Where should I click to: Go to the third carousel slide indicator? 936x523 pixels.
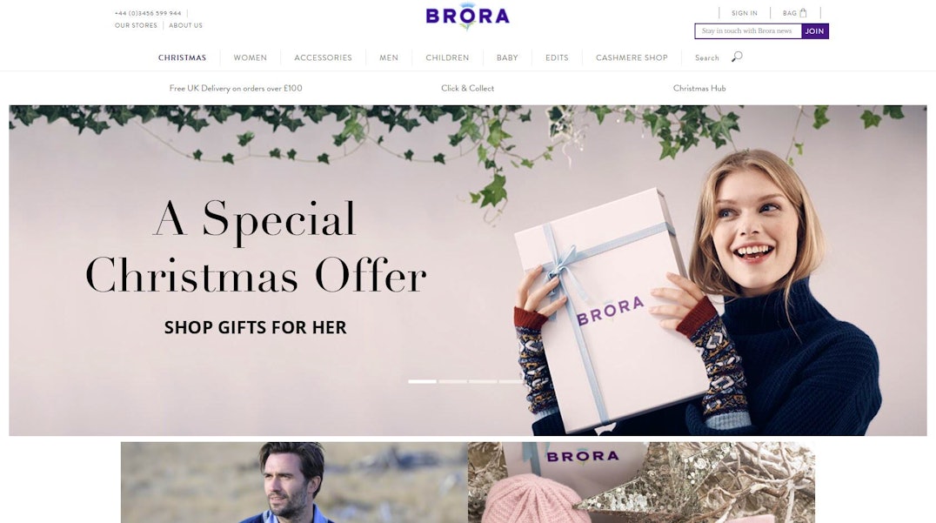(483, 381)
